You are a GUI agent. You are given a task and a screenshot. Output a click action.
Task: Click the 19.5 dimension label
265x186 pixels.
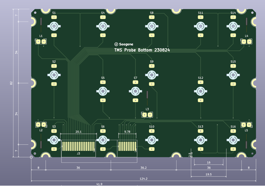tap(209, 175)
